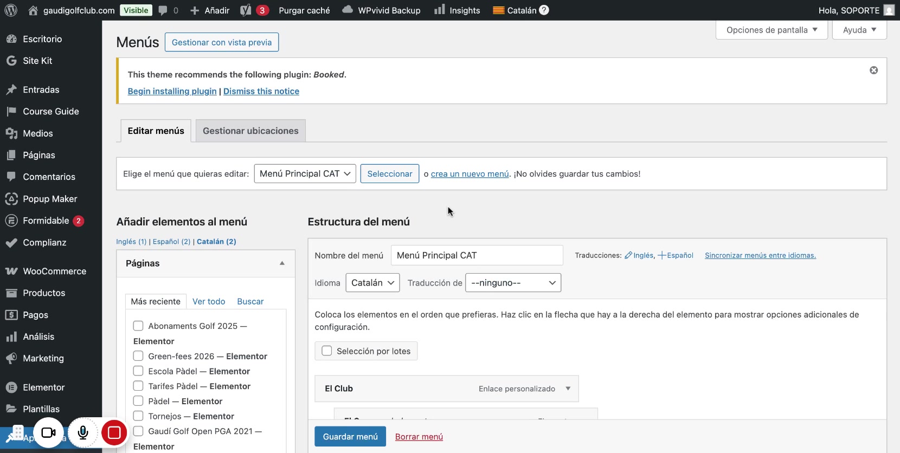The height and width of the screenshot is (453, 900).
Task: Open the Yoast SEO notifications icon
Action: (x=246, y=10)
